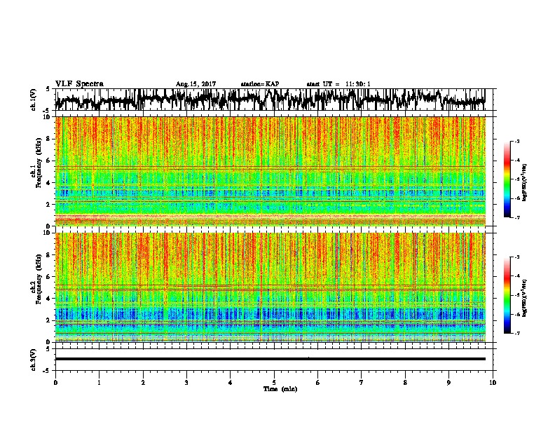Click the '6' tick on ch.1 frequency axis
This screenshot has width=555, height=429.
click(49, 161)
